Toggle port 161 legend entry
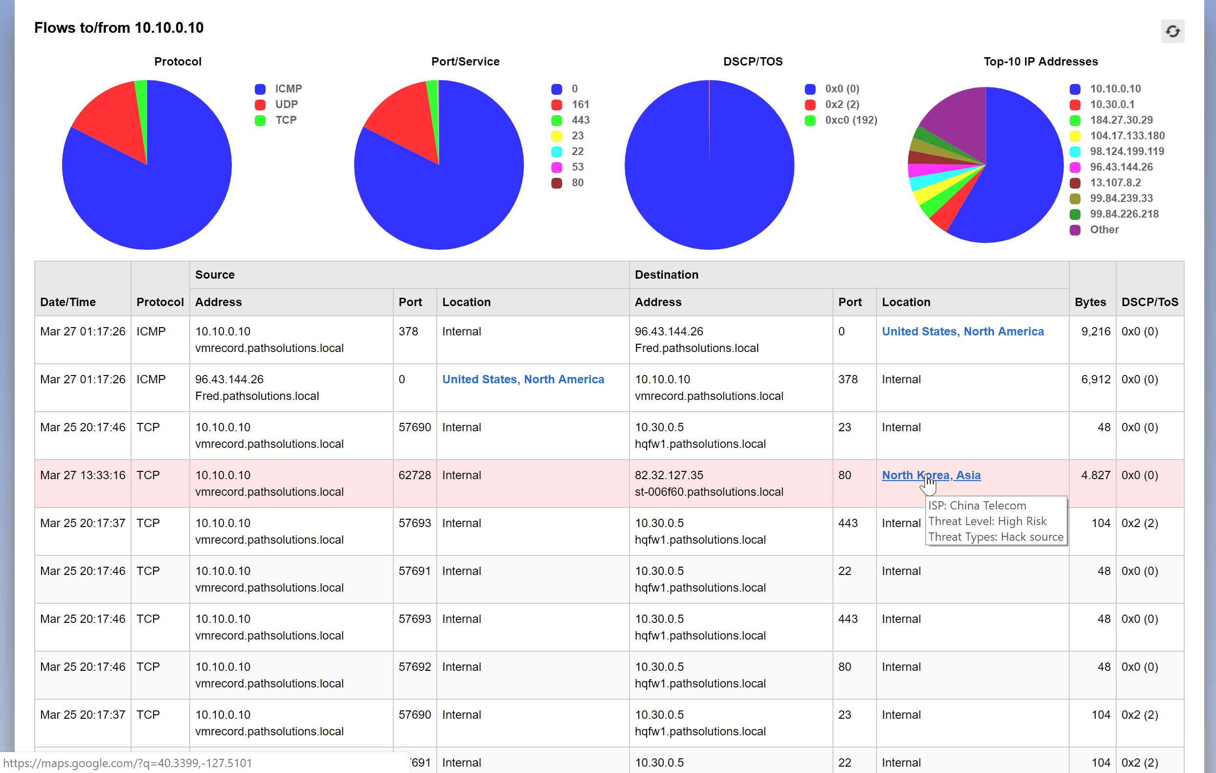Viewport: 1216px width, 773px height. [x=580, y=105]
